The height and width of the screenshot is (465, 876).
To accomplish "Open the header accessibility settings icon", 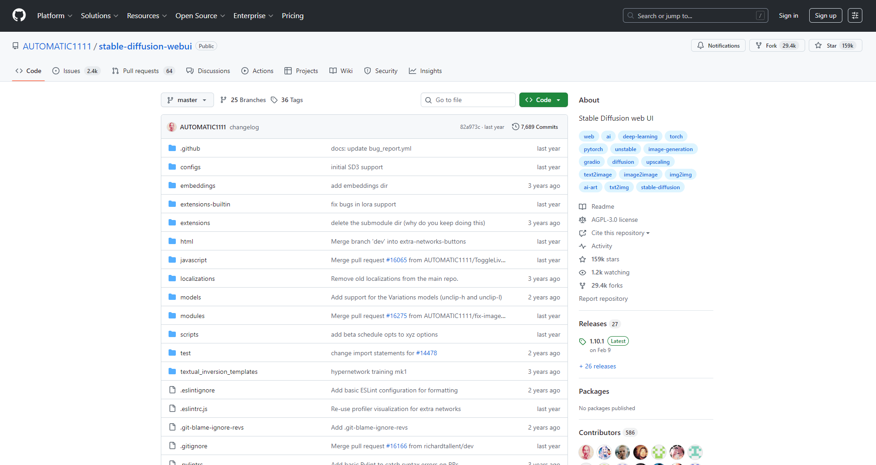I will click(855, 15).
